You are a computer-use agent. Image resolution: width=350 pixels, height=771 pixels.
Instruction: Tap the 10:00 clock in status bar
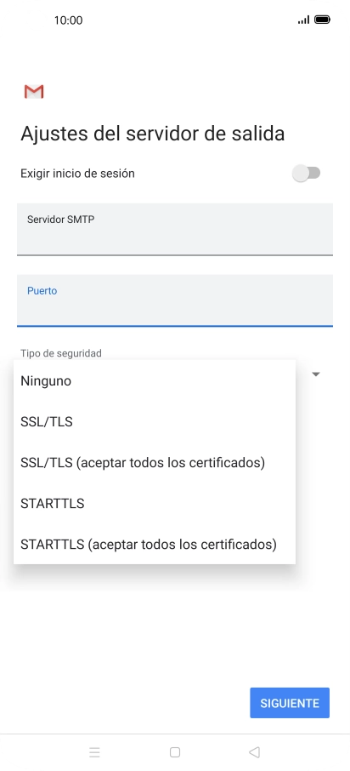[x=68, y=20]
